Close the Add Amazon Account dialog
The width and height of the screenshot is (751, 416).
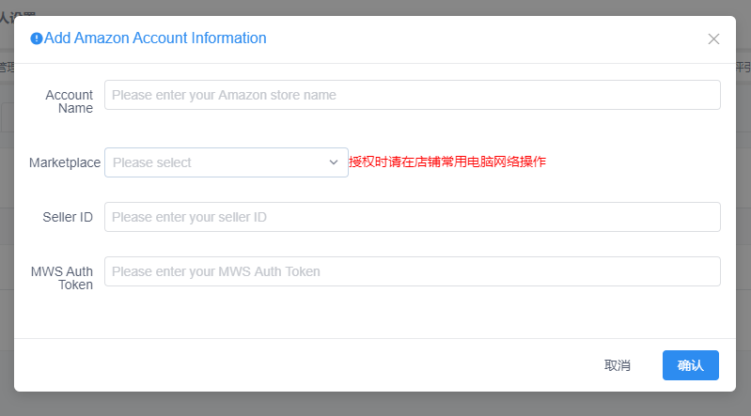tap(713, 39)
